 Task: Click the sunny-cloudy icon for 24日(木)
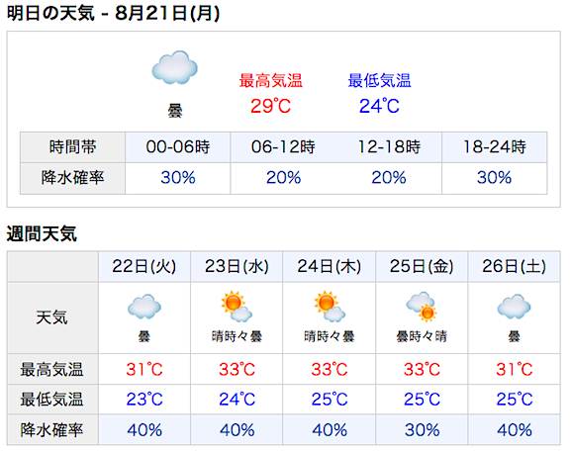tap(330, 307)
